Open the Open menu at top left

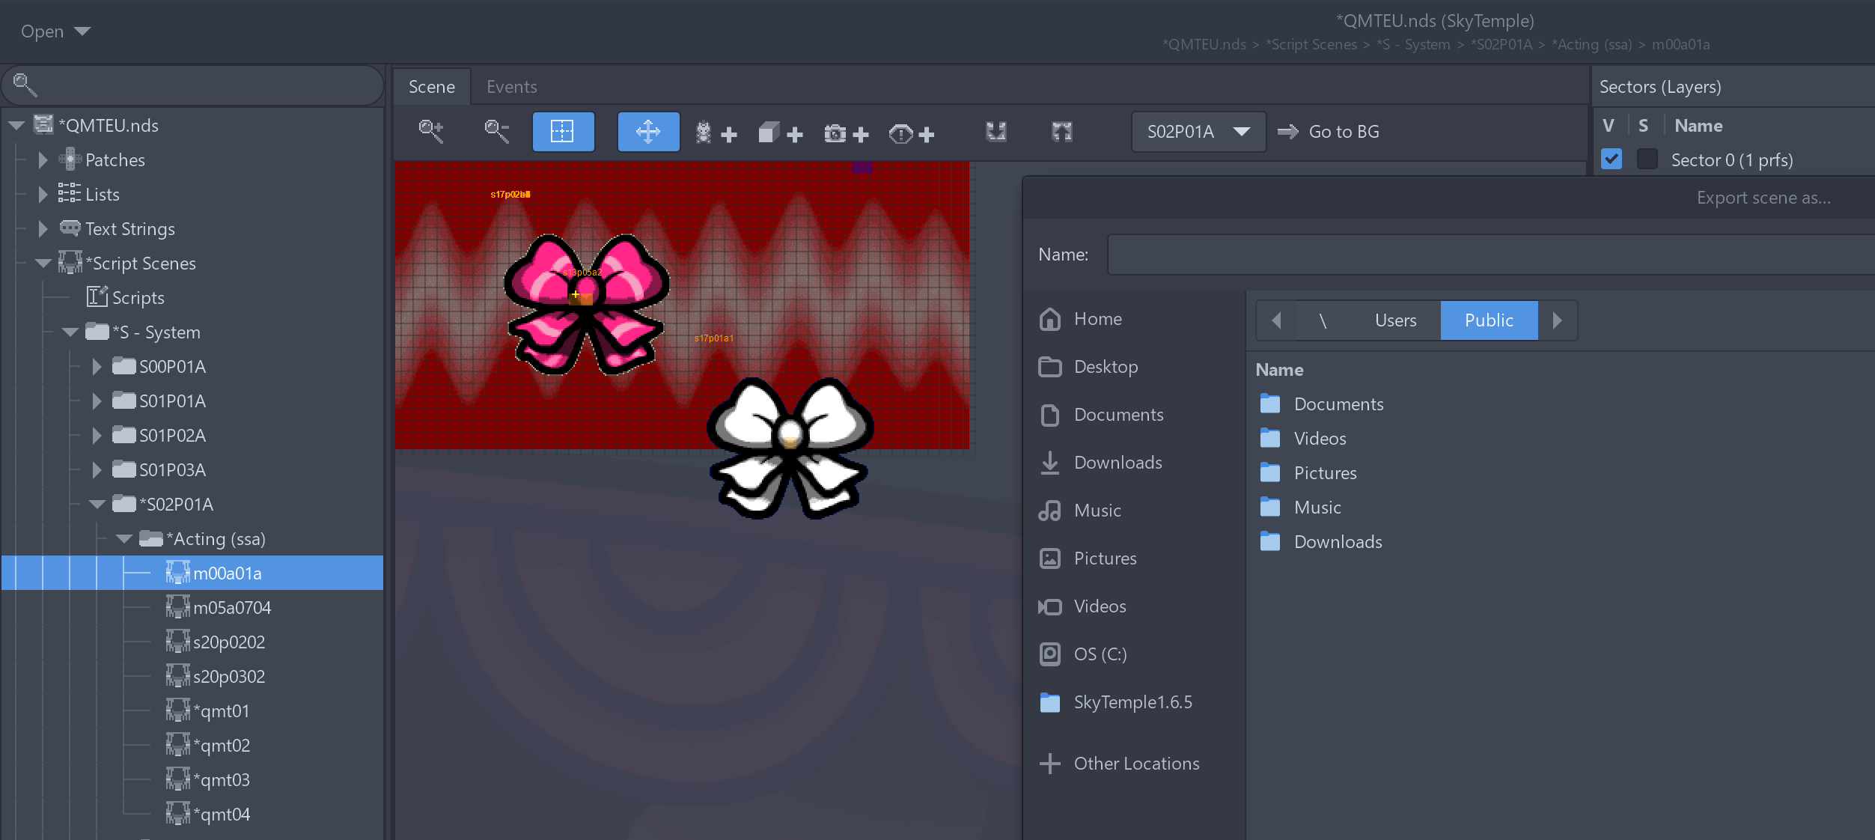(55, 31)
